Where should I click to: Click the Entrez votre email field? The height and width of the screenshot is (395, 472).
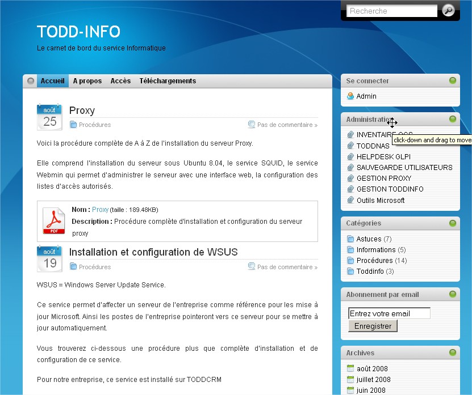coord(389,313)
